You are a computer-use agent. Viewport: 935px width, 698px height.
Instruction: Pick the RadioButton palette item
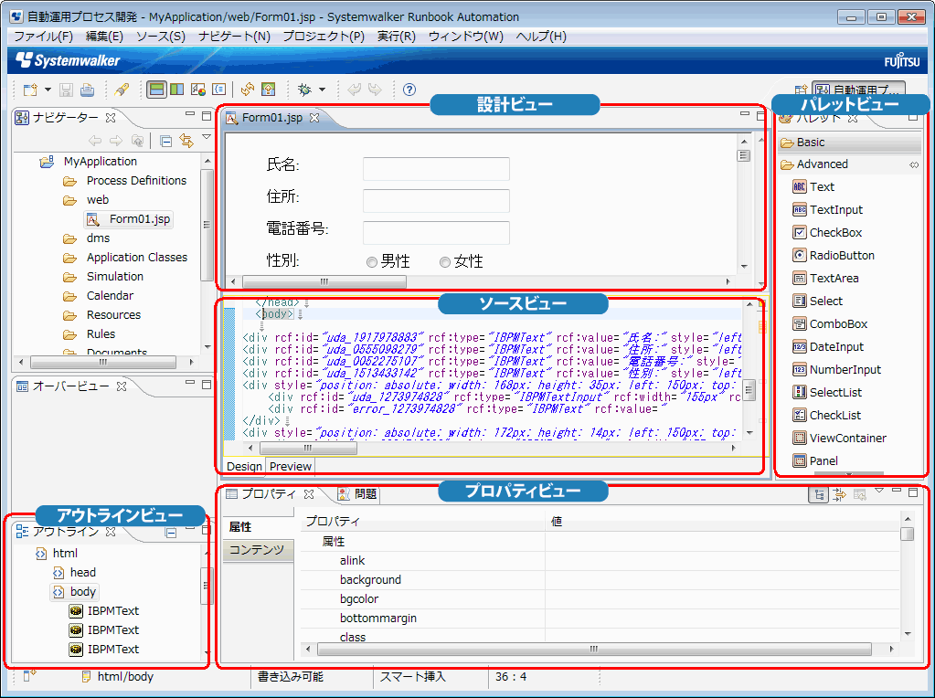click(834, 256)
